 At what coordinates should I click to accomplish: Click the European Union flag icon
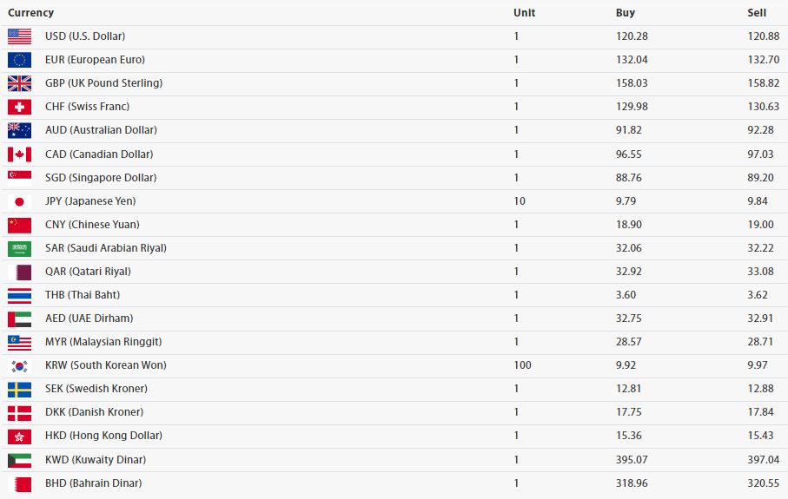pos(20,60)
